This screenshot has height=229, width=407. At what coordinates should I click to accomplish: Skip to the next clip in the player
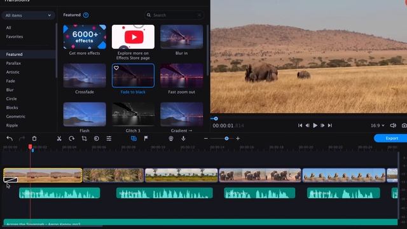[330, 125]
